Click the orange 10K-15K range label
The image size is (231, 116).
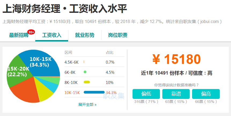point(72,92)
